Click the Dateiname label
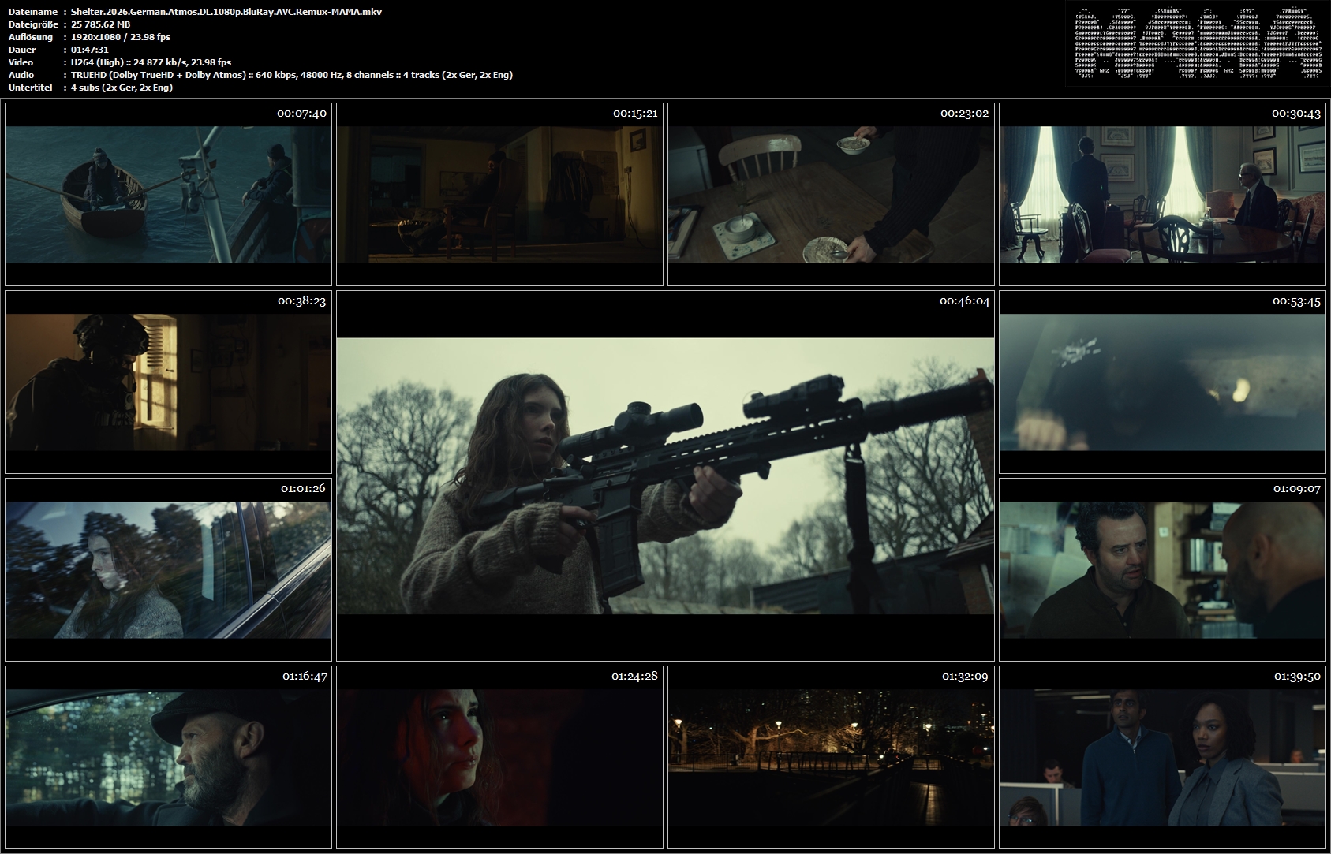Viewport: 1331px width, 854px height. [x=32, y=12]
